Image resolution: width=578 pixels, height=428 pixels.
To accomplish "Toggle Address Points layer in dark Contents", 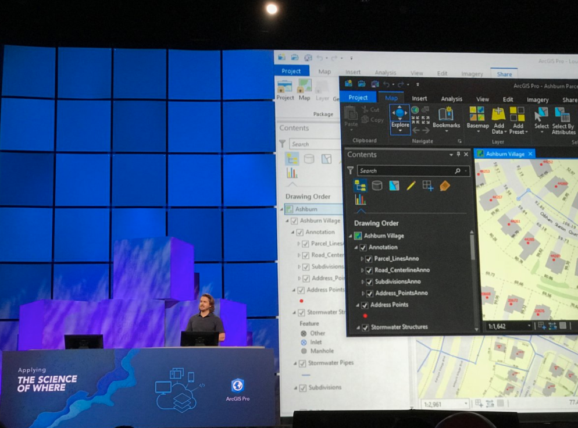I will (x=365, y=305).
